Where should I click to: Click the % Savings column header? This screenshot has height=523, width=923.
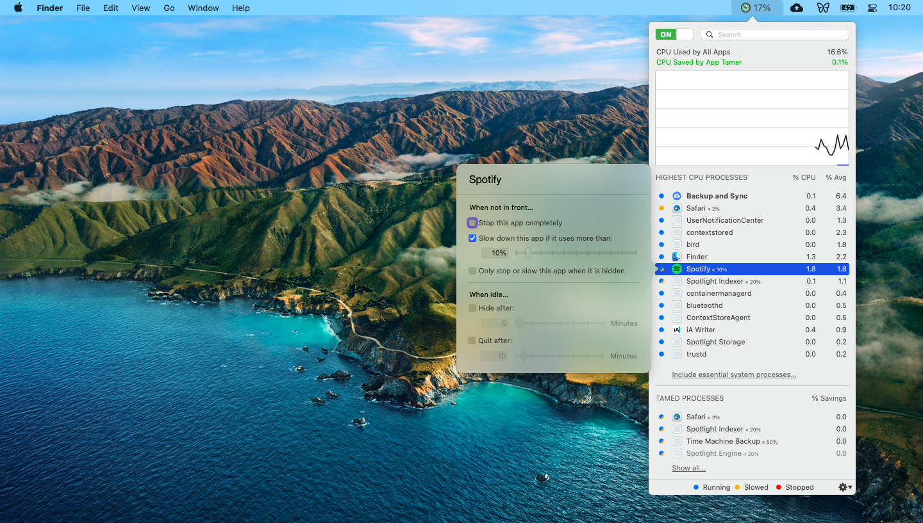[829, 398]
